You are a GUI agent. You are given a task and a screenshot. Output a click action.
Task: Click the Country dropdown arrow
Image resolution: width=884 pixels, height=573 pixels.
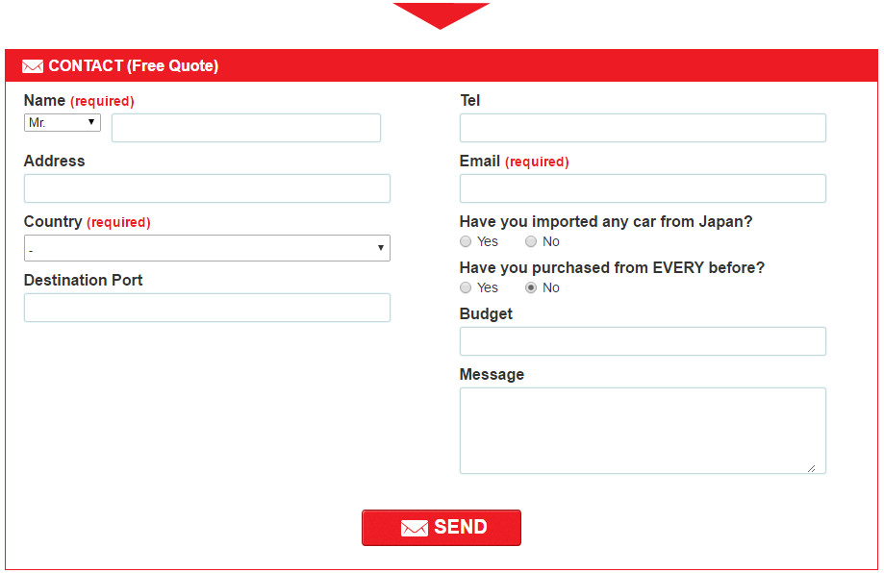(x=381, y=248)
